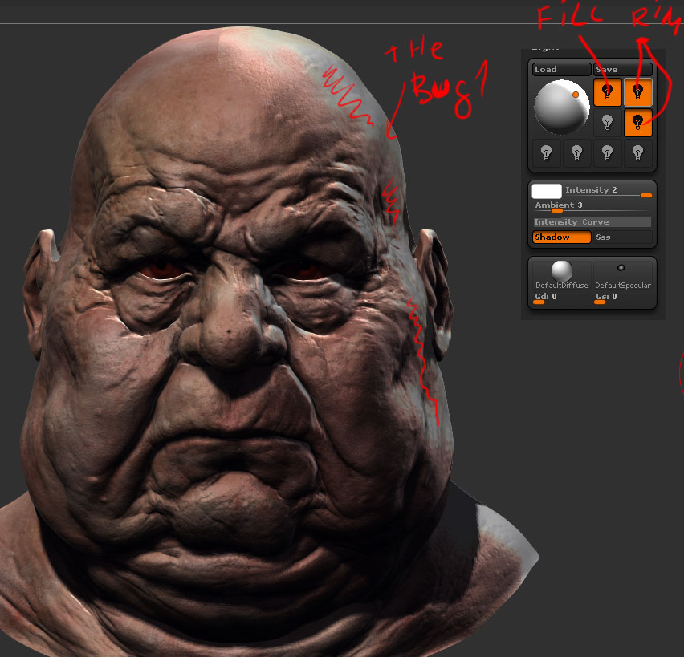684x657 pixels.
Task: Disable the active second-row light bulb
Action: click(638, 122)
